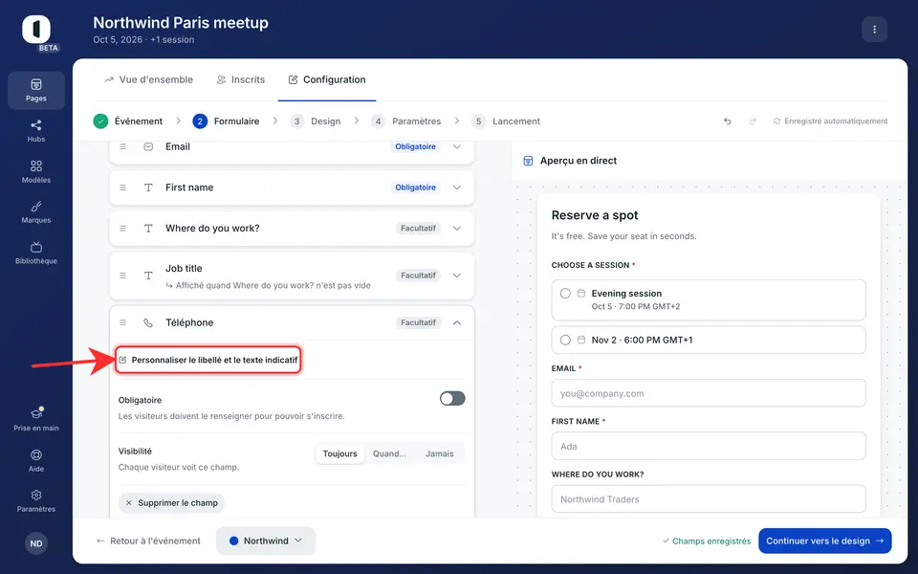This screenshot has height=574, width=918.
Task: Open the Northwind brand dropdown
Action: [266, 541]
